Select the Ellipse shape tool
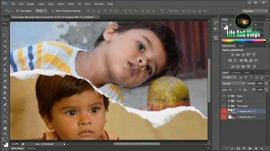The image size is (270, 151). pyautogui.click(x=5, y=122)
